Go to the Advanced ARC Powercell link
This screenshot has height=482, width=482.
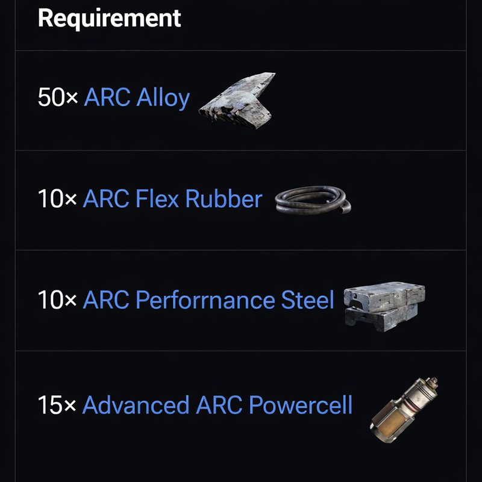[217, 405]
